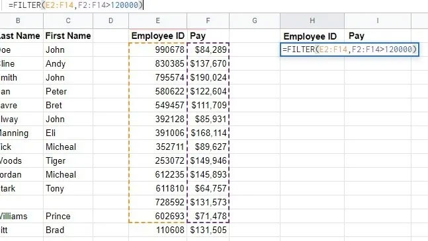Select the Pay header in column F
Viewport: 428px width, 241px height.
(208, 36)
